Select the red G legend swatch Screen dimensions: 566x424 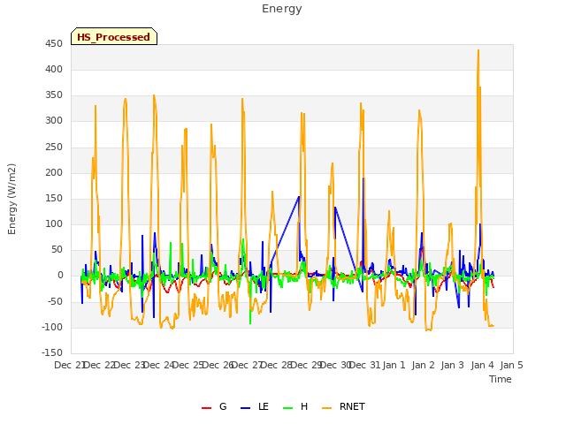[206, 408]
